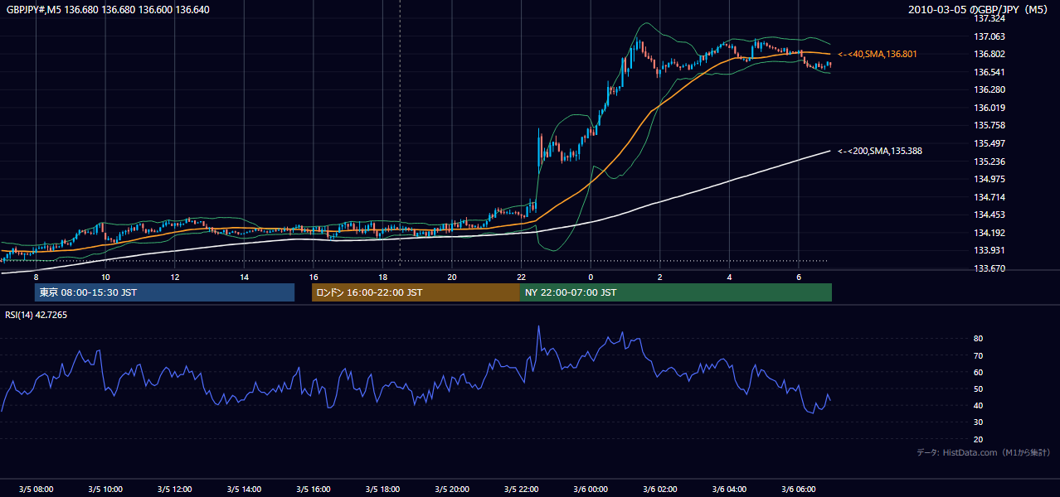The height and width of the screenshot is (497, 1060).
Task: Click the 3/5 16:00 time axis label
Action: point(313,489)
